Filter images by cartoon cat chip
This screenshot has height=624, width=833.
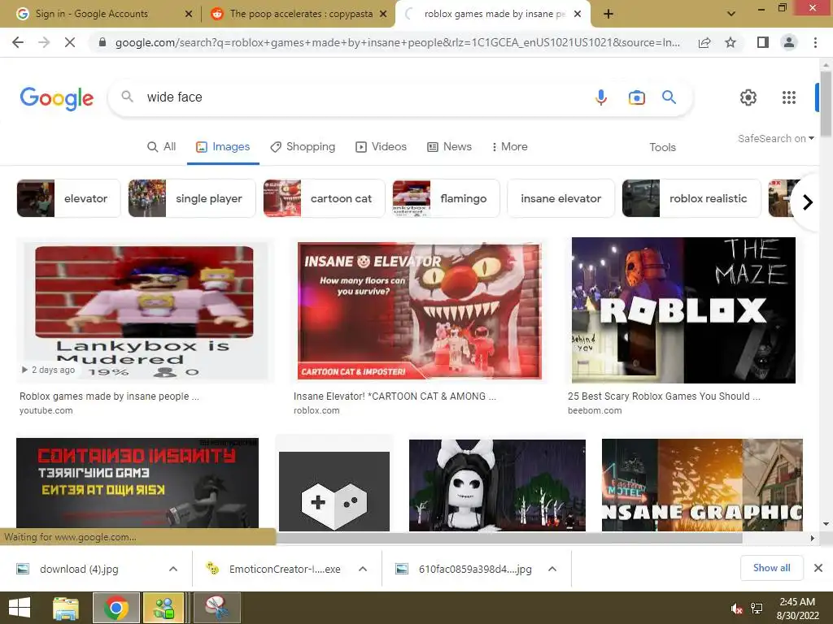[324, 198]
